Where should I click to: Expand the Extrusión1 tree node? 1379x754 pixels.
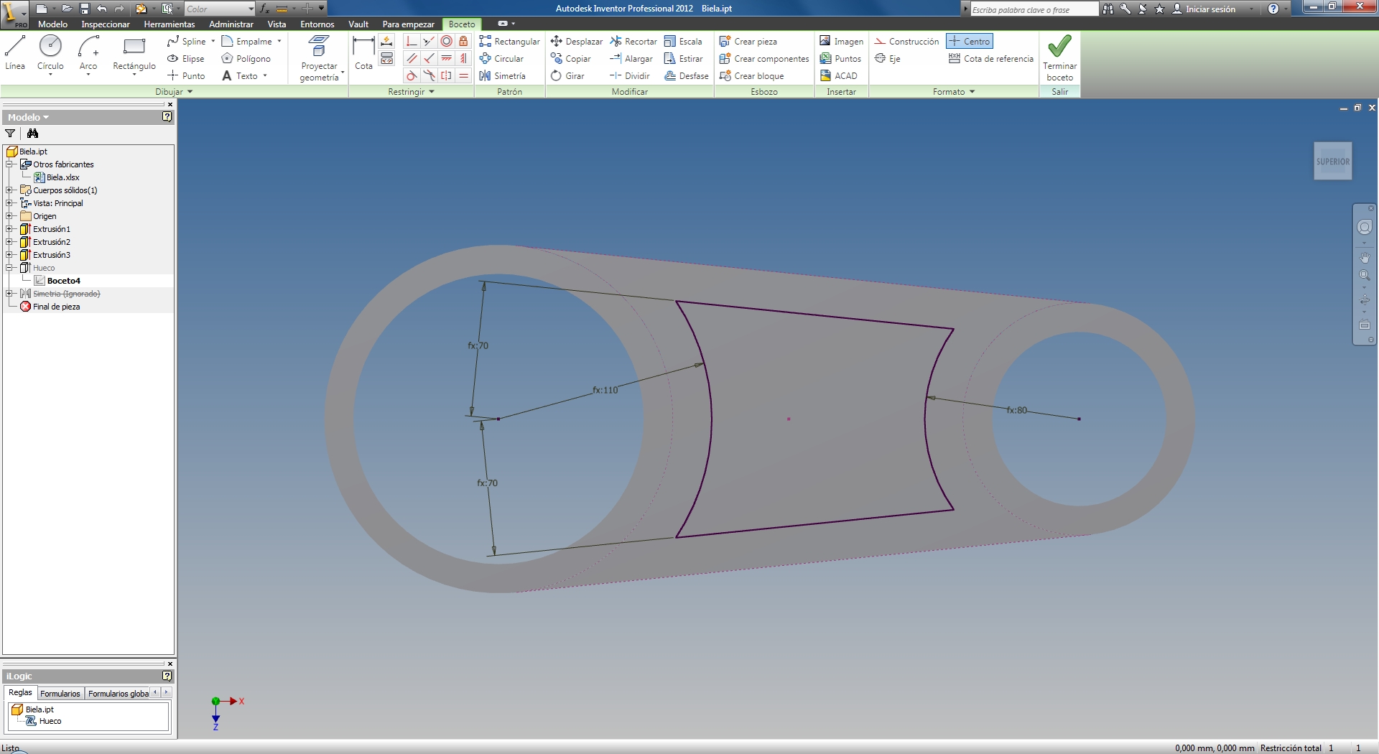pos(9,229)
